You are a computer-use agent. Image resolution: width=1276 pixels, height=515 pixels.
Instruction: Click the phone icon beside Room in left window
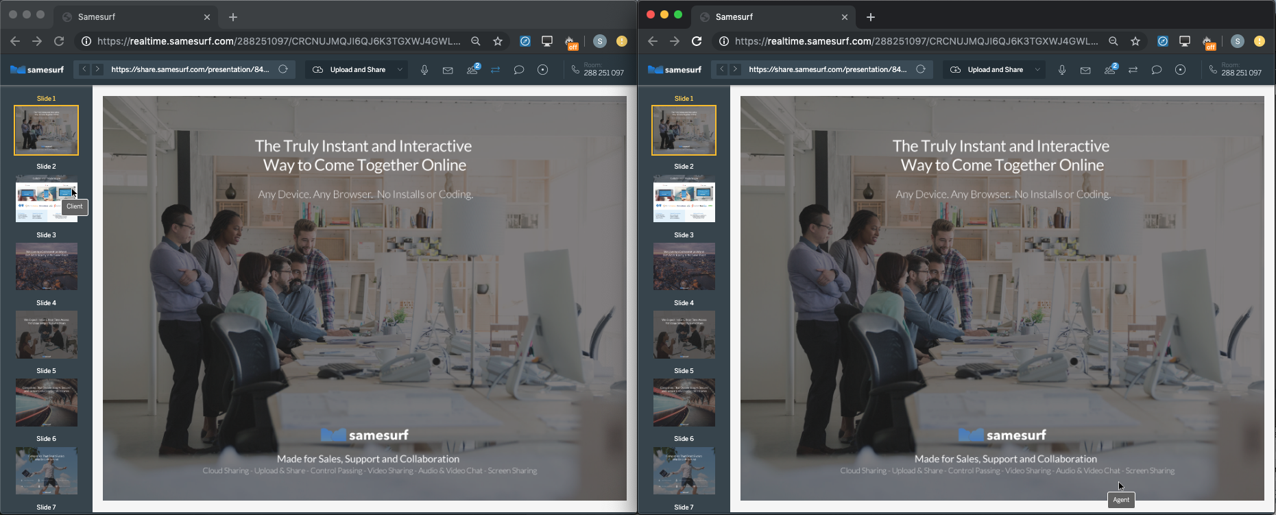(x=575, y=69)
